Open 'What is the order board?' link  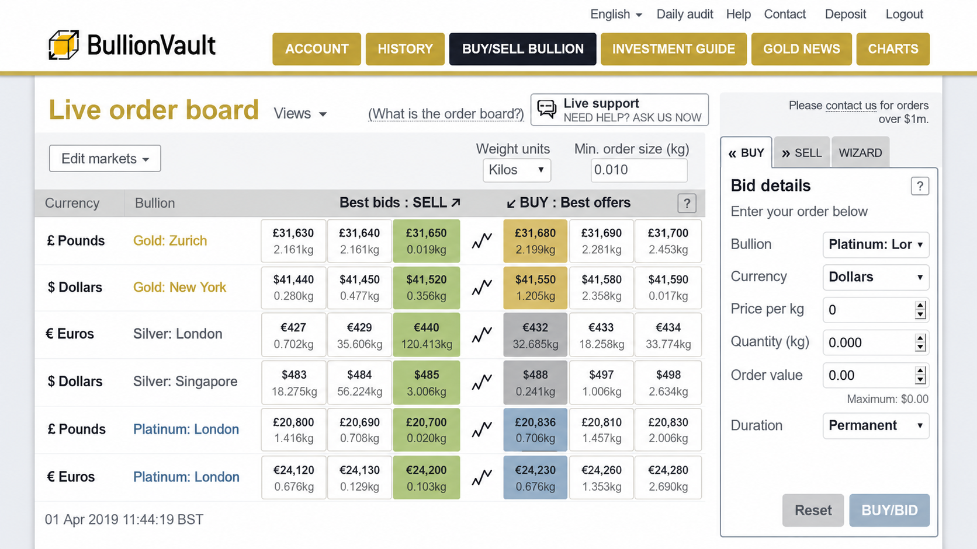(446, 114)
